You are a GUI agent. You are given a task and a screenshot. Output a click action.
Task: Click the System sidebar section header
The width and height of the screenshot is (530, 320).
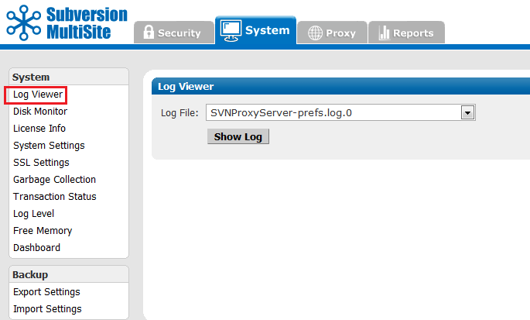pos(69,77)
